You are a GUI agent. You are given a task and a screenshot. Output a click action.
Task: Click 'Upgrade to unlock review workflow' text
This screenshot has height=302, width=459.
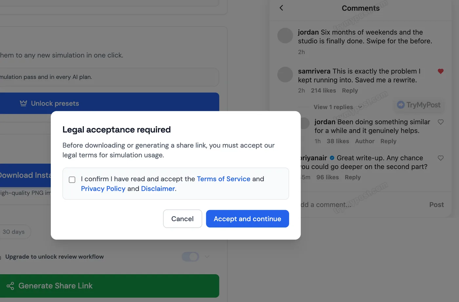54,257
